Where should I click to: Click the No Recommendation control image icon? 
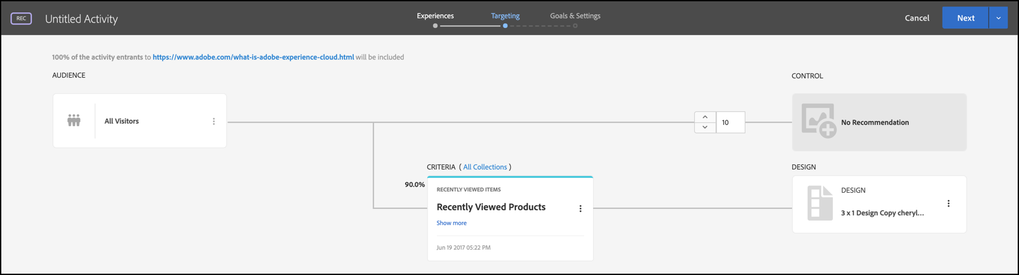(818, 121)
